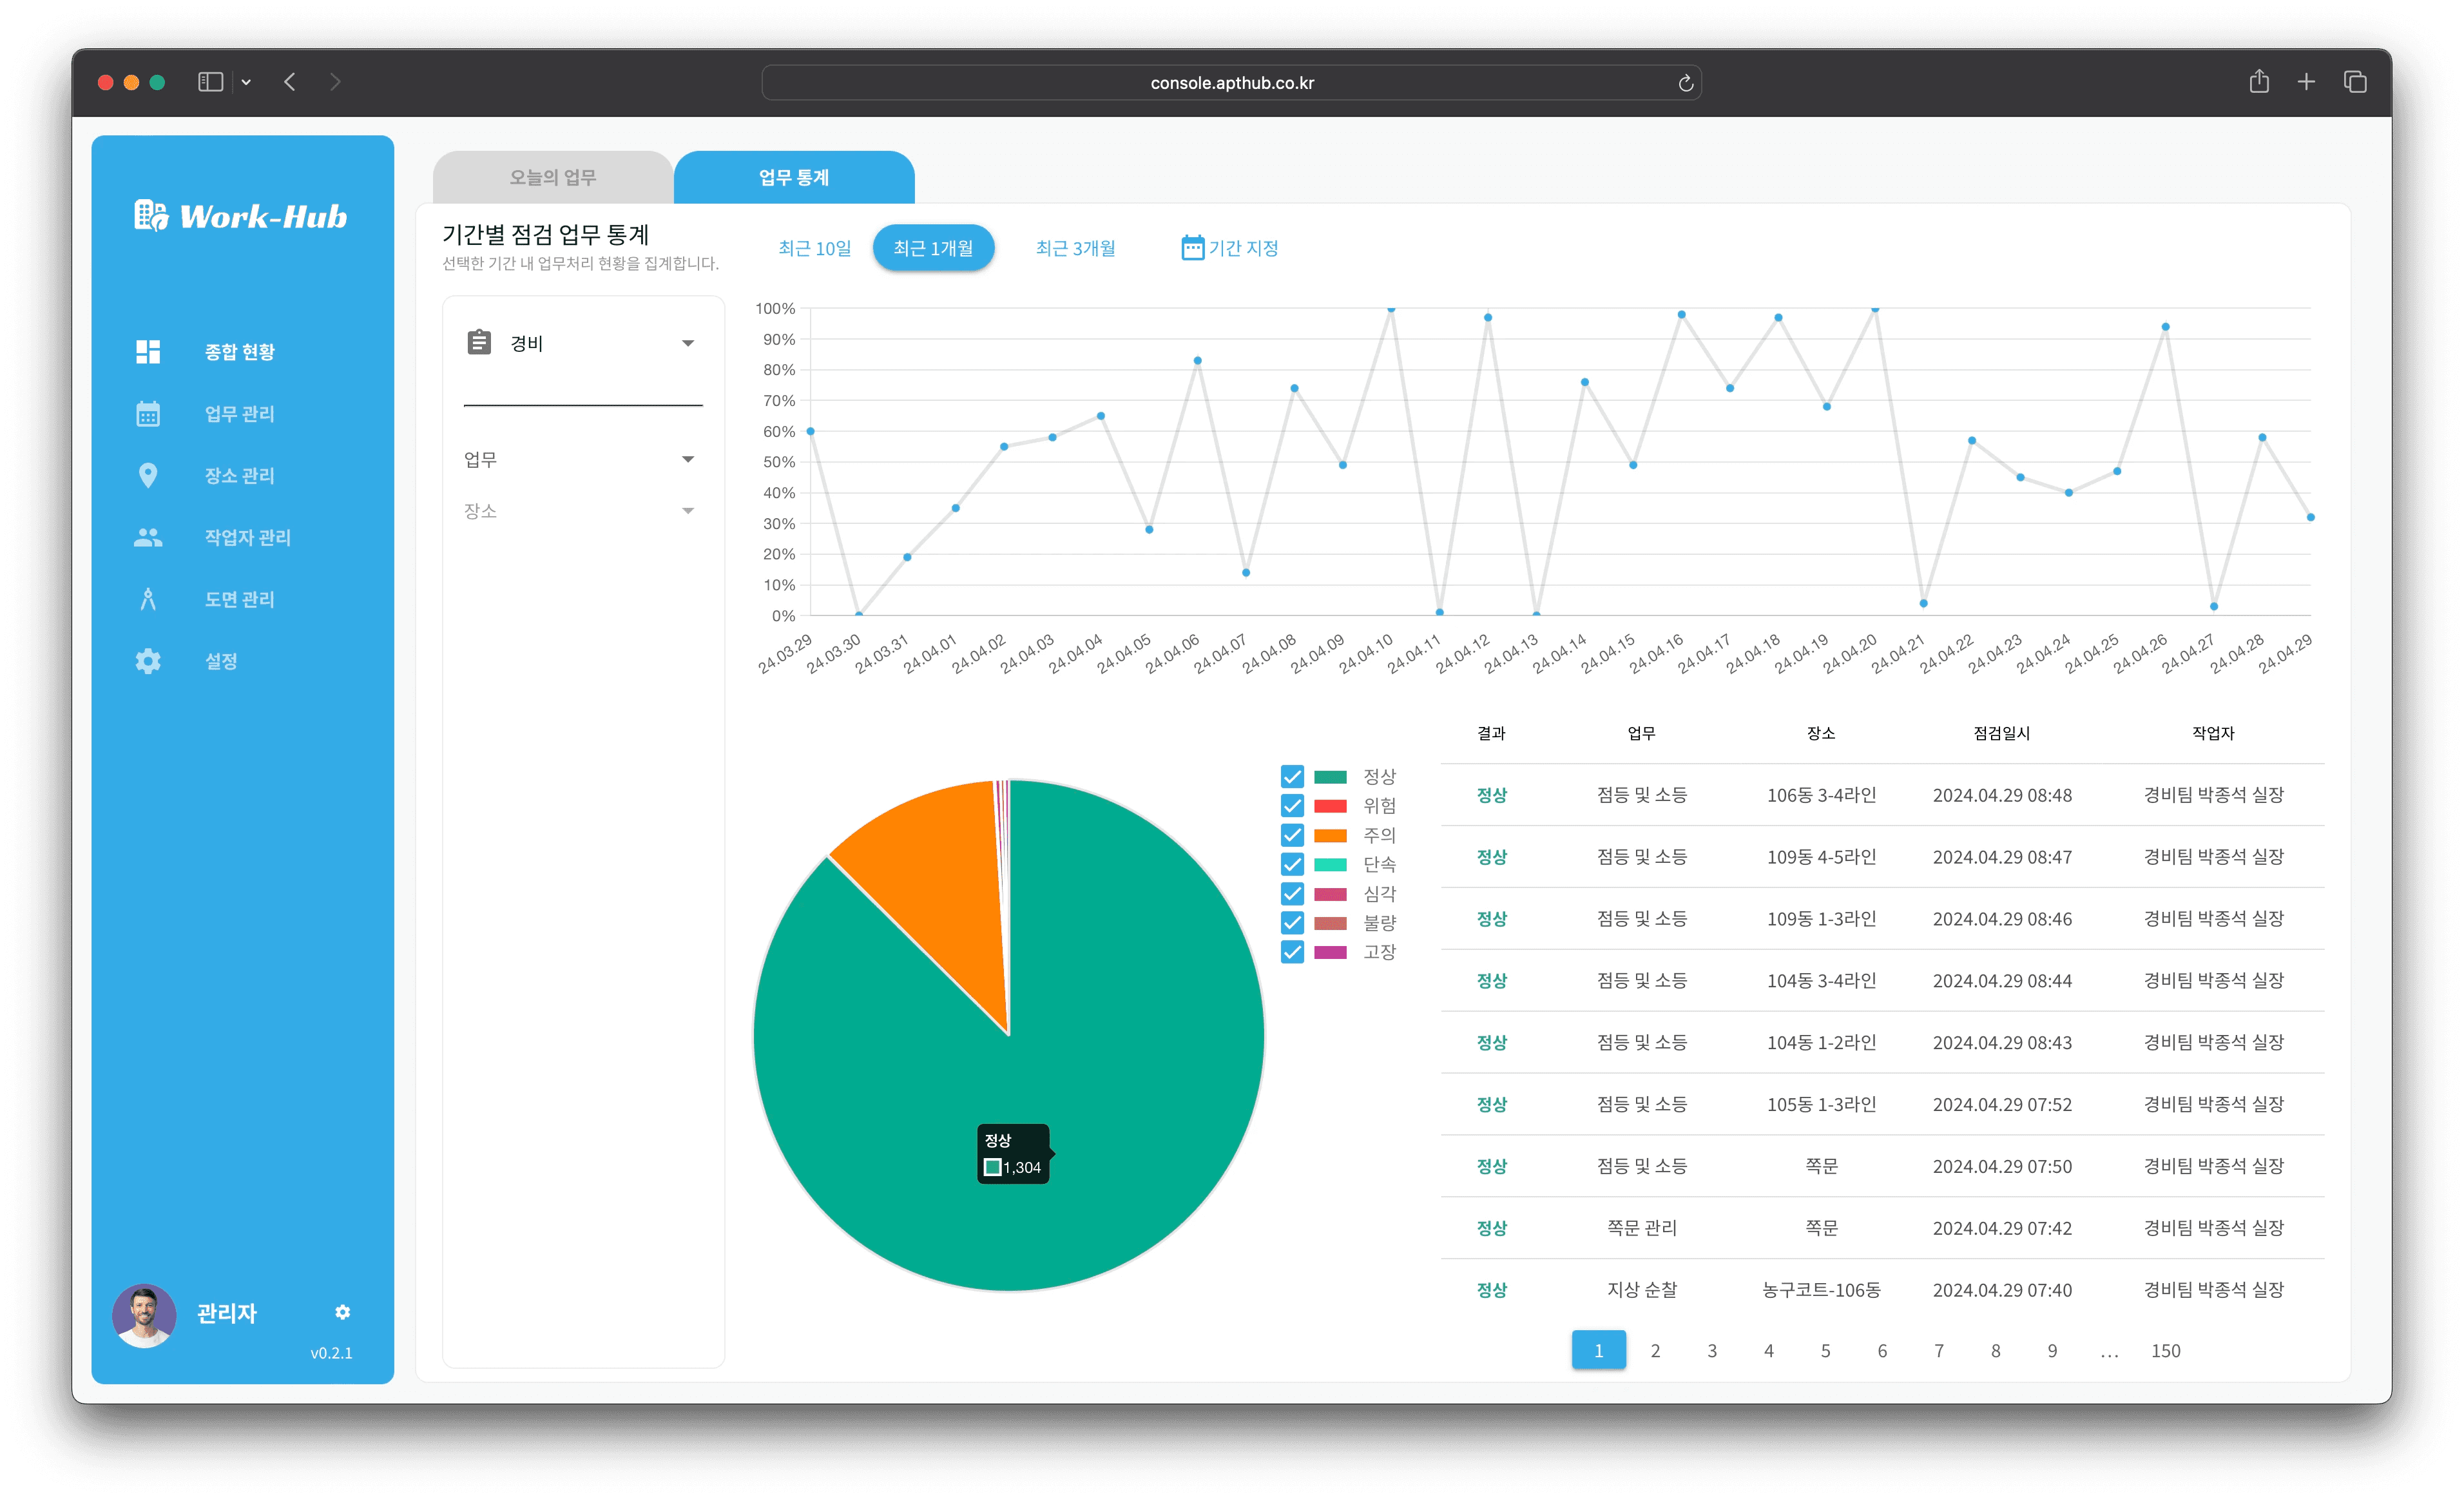Reload the page in the address bar
Screen dimensions: 2464x1499
[x=1685, y=83]
